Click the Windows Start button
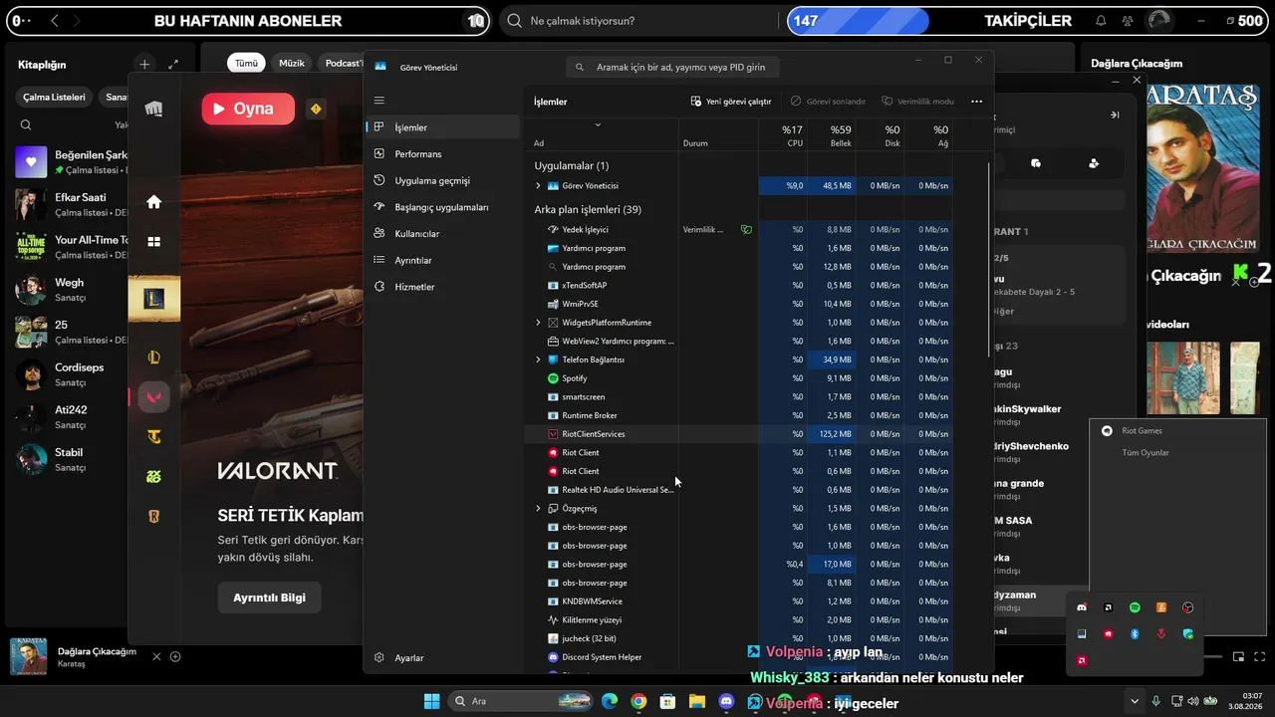This screenshot has width=1275, height=717. 431,701
